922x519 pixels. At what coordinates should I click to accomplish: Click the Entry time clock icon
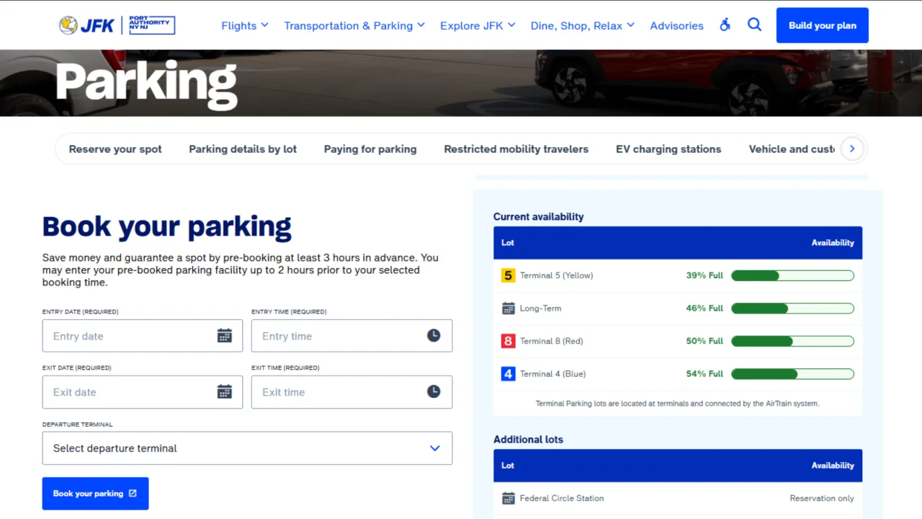[434, 336]
